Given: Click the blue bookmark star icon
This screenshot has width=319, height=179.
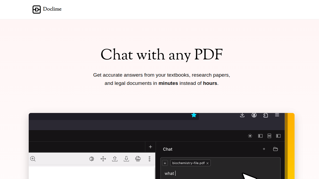Looking at the screenshot, I should click(x=194, y=115).
